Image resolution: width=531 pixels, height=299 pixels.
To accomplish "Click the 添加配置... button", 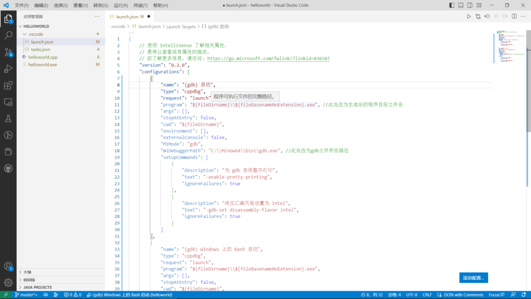I will point(473,278).
